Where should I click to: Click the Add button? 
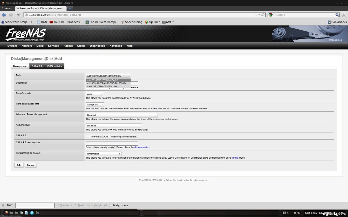[19, 165]
